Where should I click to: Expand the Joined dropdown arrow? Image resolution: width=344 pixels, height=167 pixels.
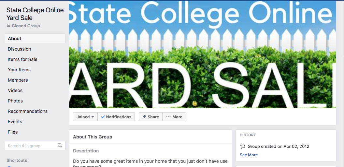tap(93, 117)
